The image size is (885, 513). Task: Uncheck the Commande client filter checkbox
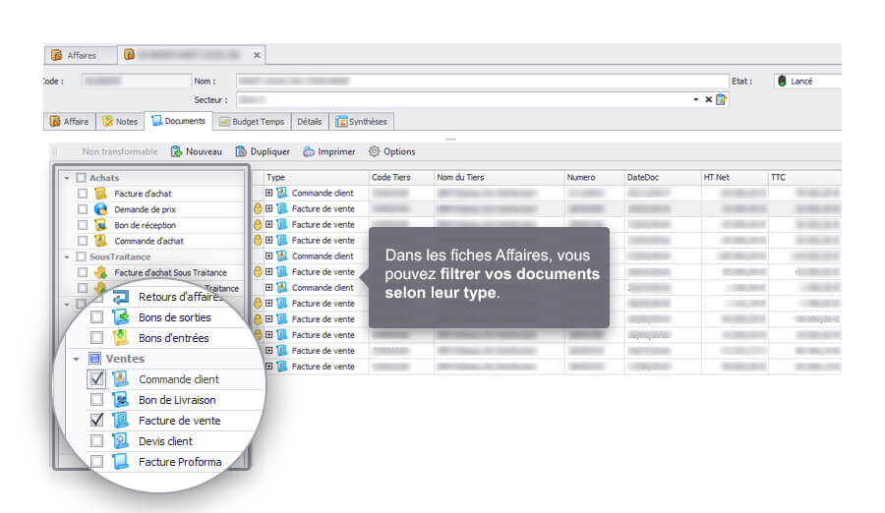[97, 378]
